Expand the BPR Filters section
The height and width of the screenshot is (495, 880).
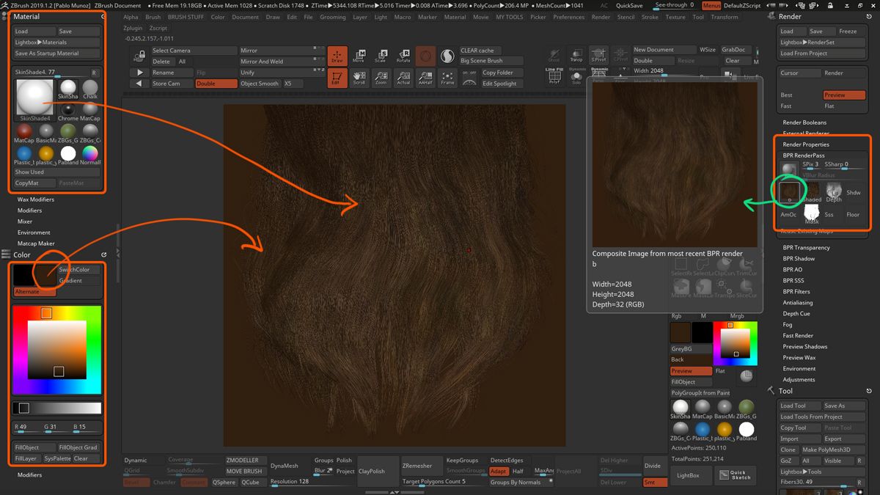796,292
